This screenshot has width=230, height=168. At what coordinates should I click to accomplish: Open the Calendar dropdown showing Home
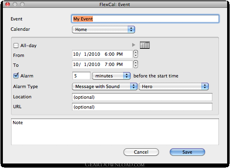[104, 30]
